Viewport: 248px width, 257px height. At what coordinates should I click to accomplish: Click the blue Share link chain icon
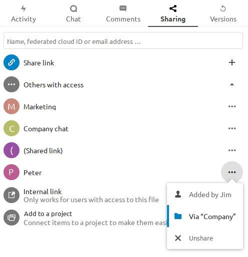tap(11, 62)
